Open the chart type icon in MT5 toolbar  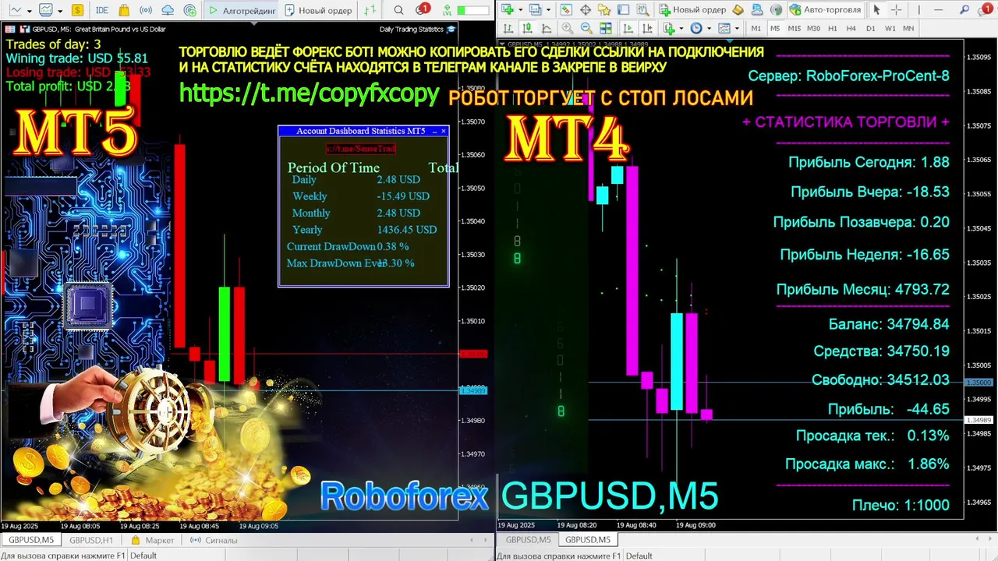point(15,10)
